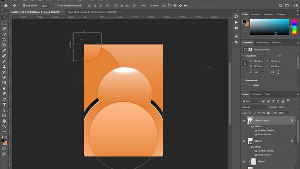
Task: Open the blend mode Normal dropdown
Action: pyautogui.click(x=255, y=107)
